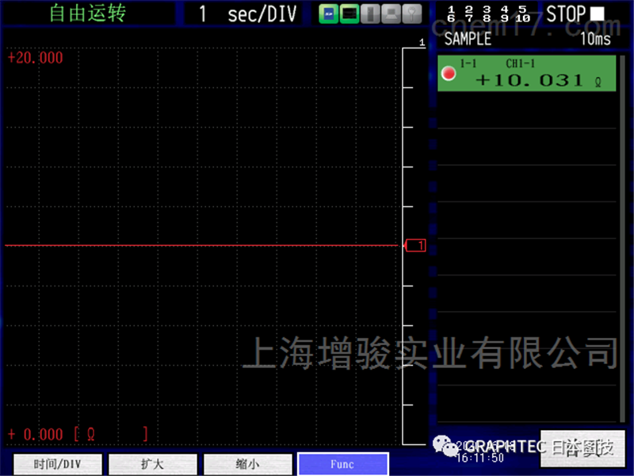Screen dimensions: 634x476
Task: Click the green internal memory icon
Action: 349,14
